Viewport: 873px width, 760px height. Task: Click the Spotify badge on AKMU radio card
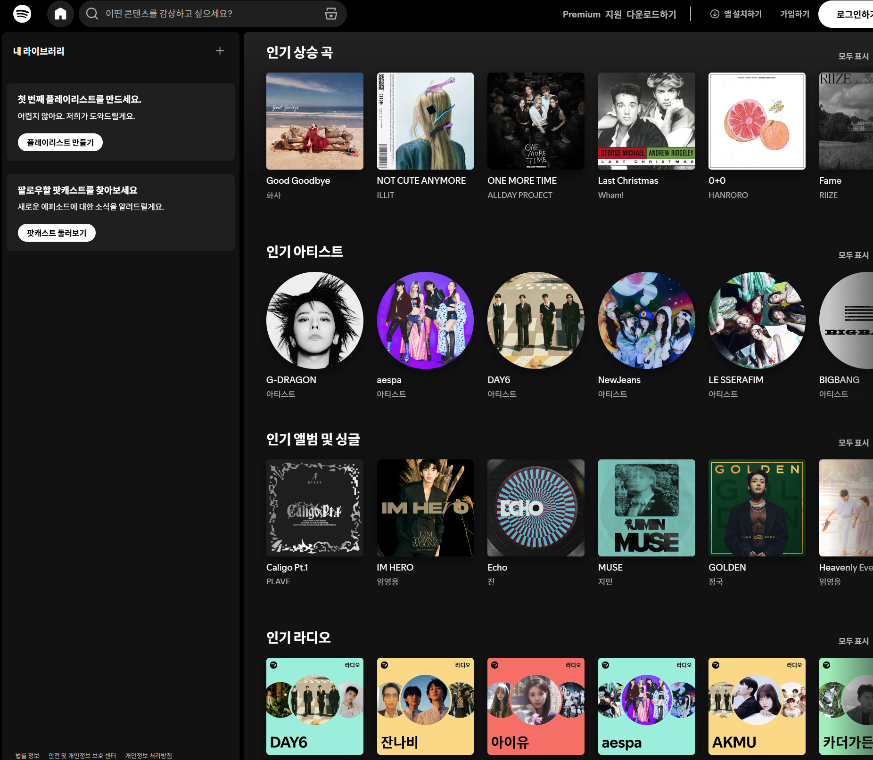pos(716,665)
